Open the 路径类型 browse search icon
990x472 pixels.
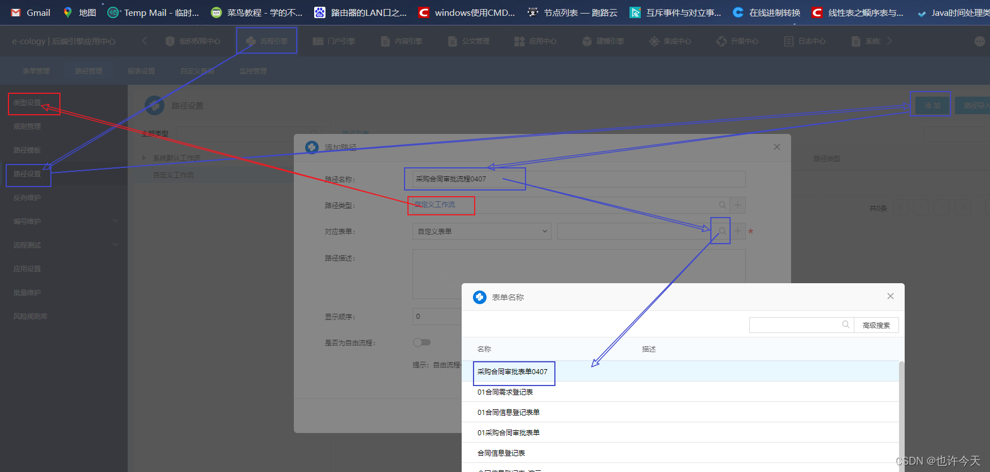(722, 205)
